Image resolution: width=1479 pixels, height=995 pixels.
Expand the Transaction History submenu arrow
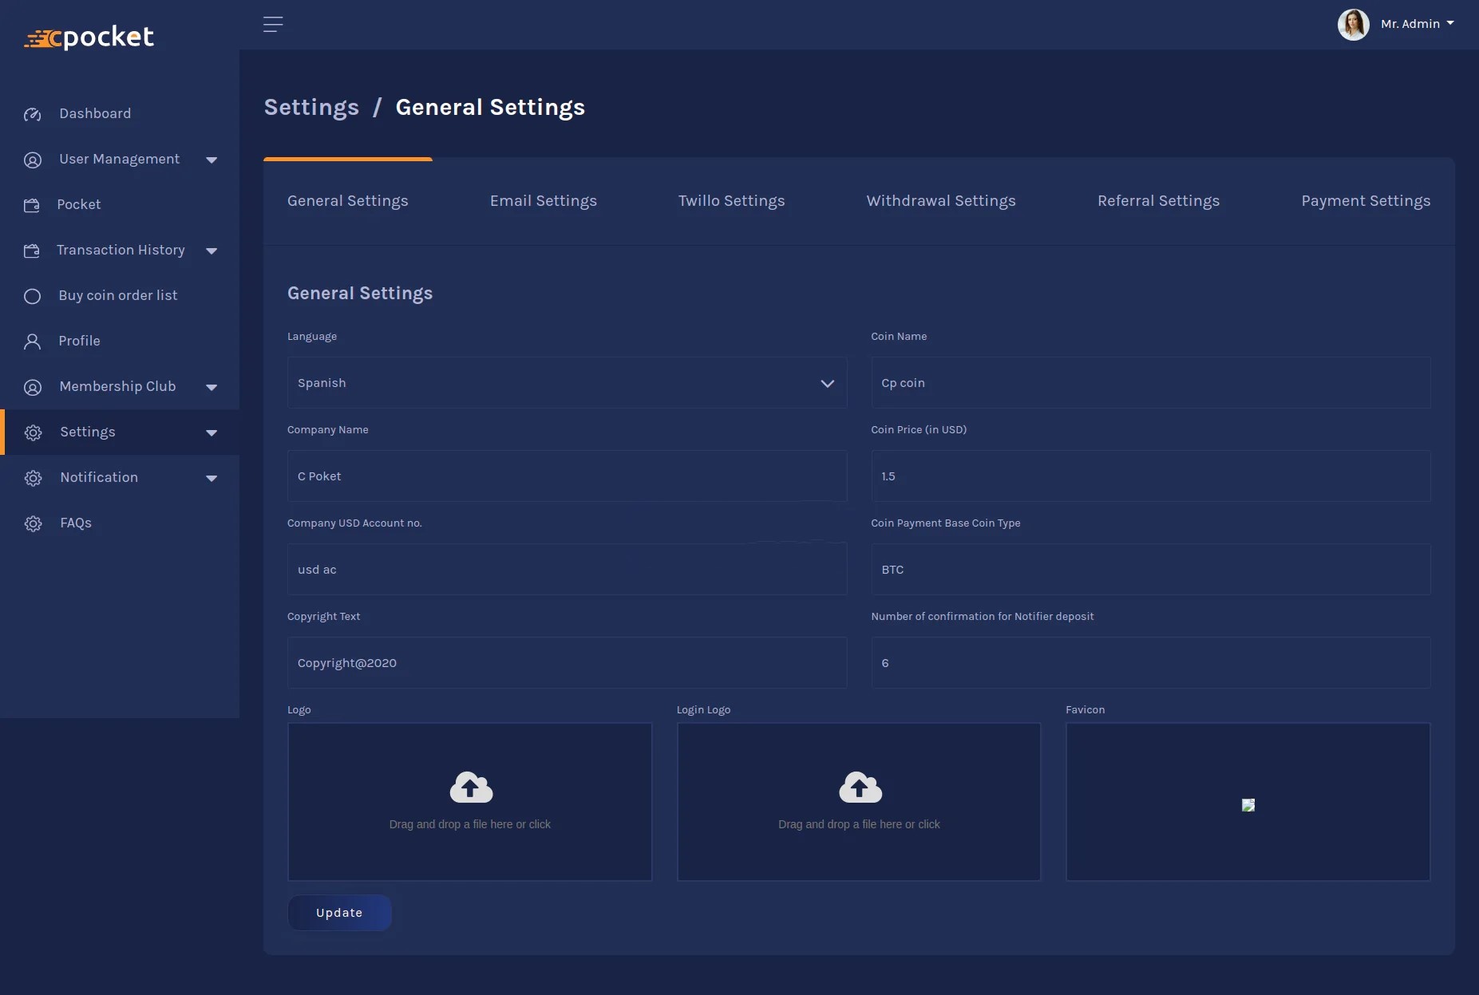click(212, 251)
